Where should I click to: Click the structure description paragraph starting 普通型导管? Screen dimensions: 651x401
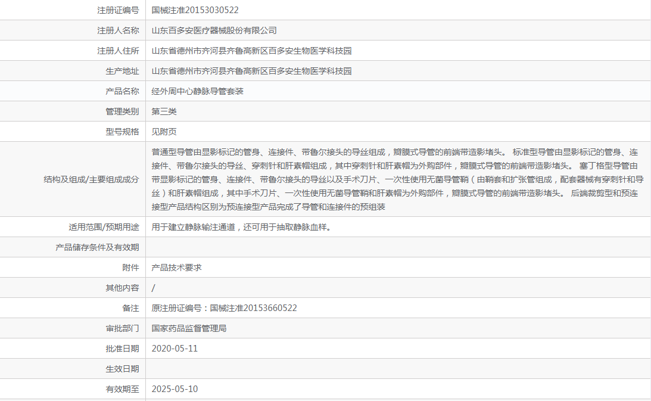(397, 179)
